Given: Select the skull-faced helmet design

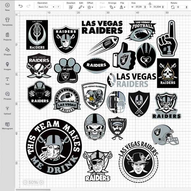Looking at the screenshot, I should (95, 127).
